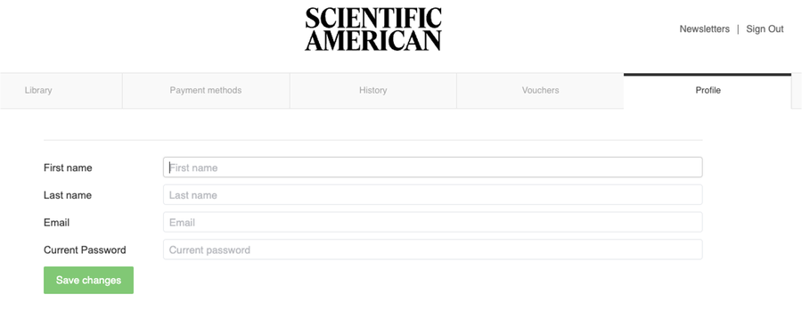Click the horizontal divider line above the form
Screen dimensions: 802x335
372,140
